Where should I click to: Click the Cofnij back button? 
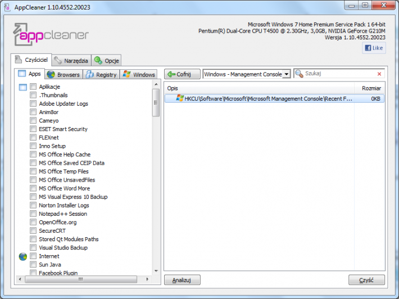pyautogui.click(x=182, y=74)
